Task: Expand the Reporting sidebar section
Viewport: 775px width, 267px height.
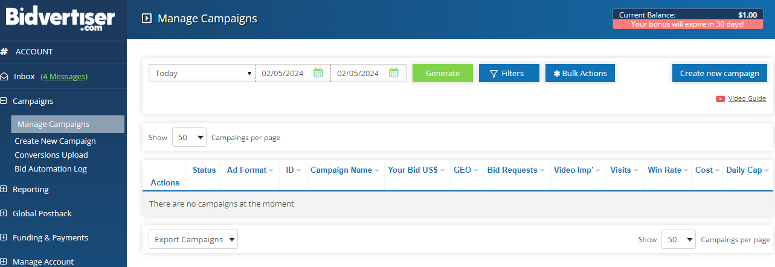Action: [4, 189]
